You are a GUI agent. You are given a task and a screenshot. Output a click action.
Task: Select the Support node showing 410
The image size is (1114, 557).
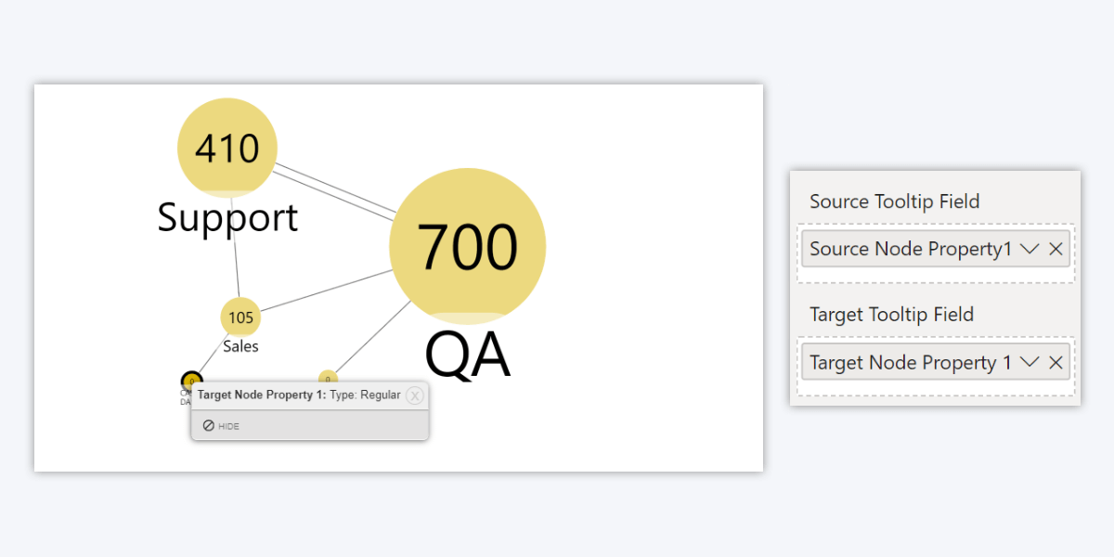tap(226, 147)
